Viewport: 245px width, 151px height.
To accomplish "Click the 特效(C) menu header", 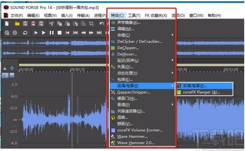I will (x=117, y=16).
